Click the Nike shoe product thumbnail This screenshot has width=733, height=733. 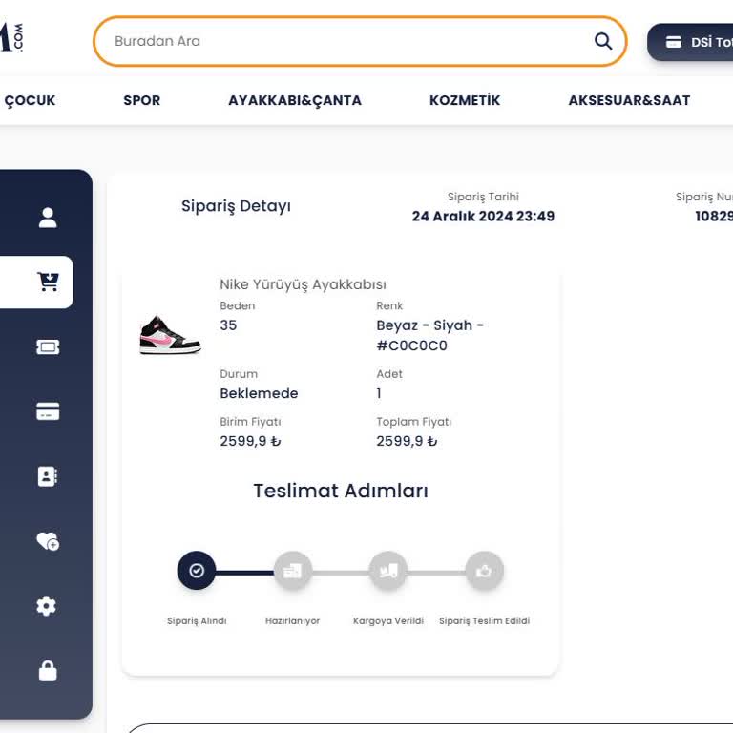pos(170,335)
